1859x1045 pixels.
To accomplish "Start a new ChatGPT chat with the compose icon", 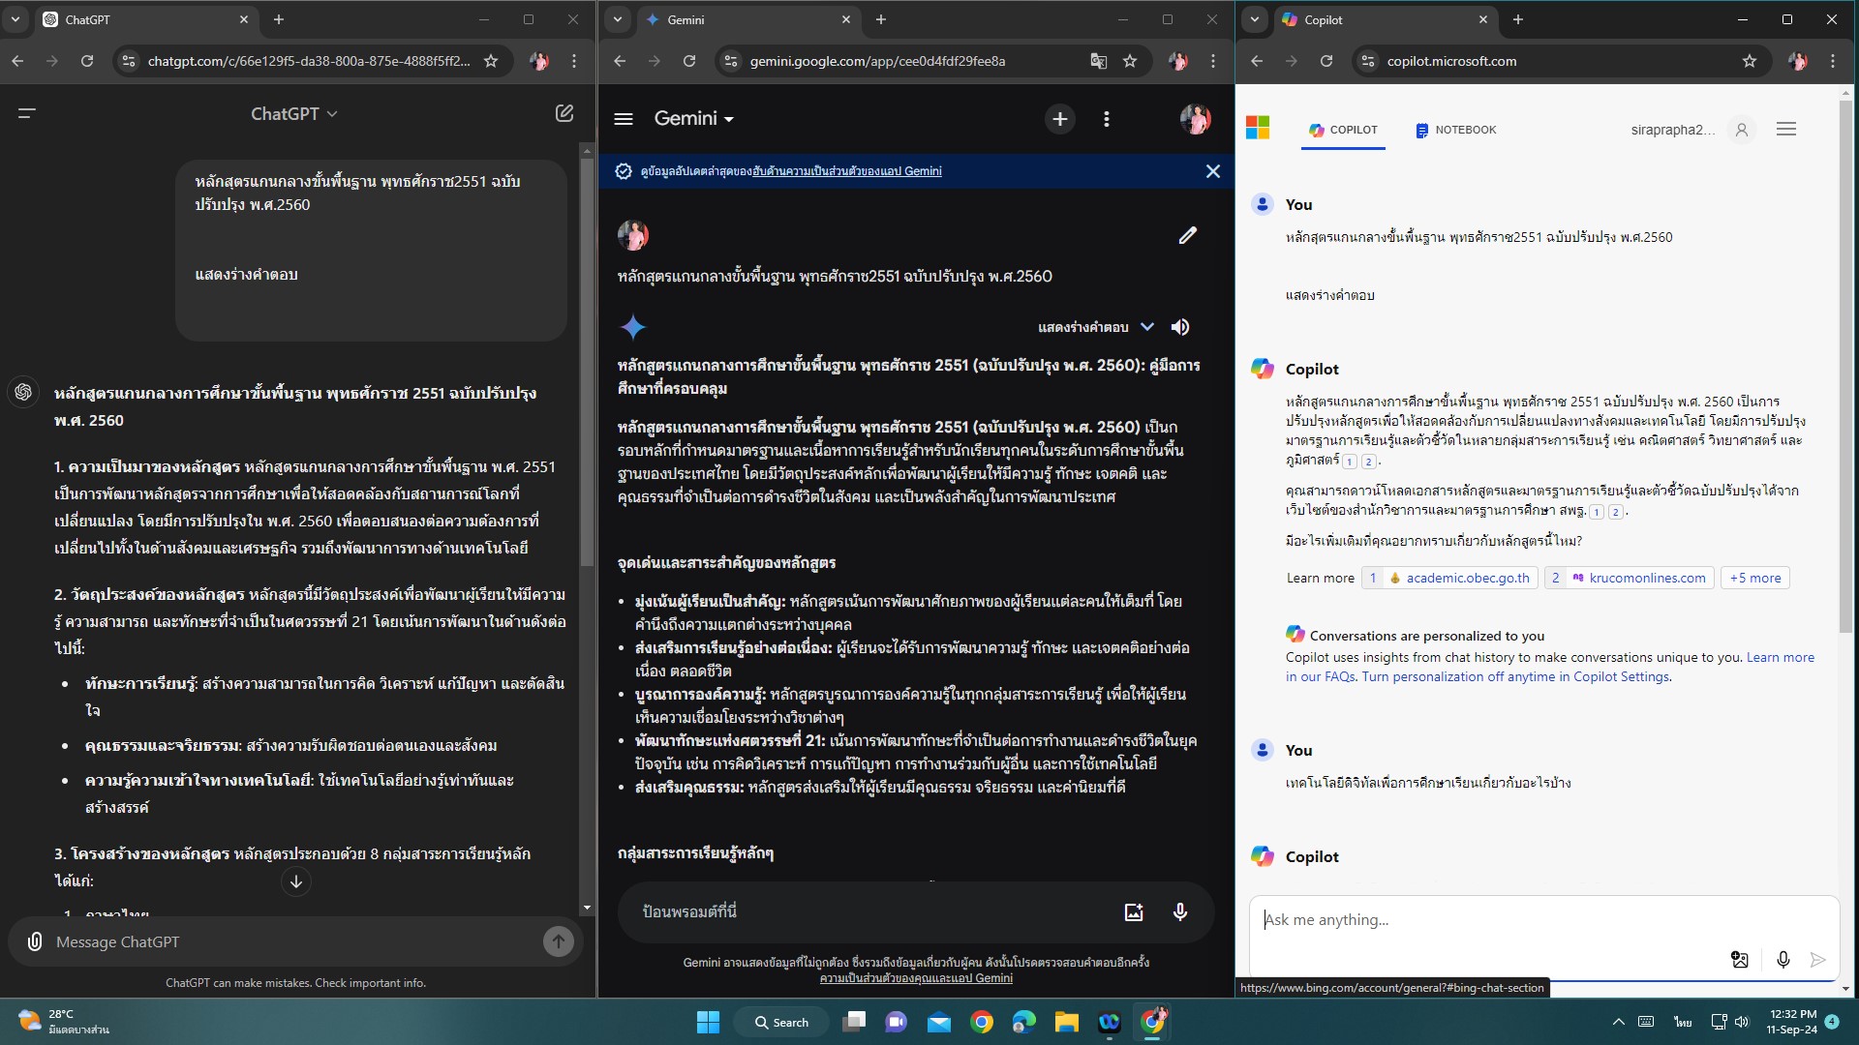I will point(564,113).
